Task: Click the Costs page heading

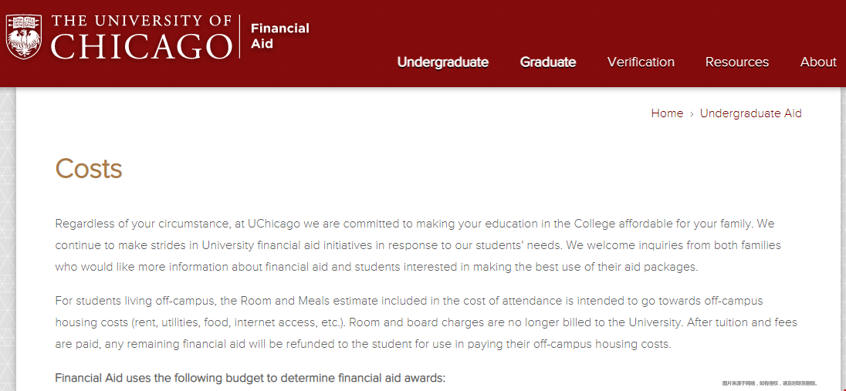Action: pyautogui.click(x=89, y=168)
